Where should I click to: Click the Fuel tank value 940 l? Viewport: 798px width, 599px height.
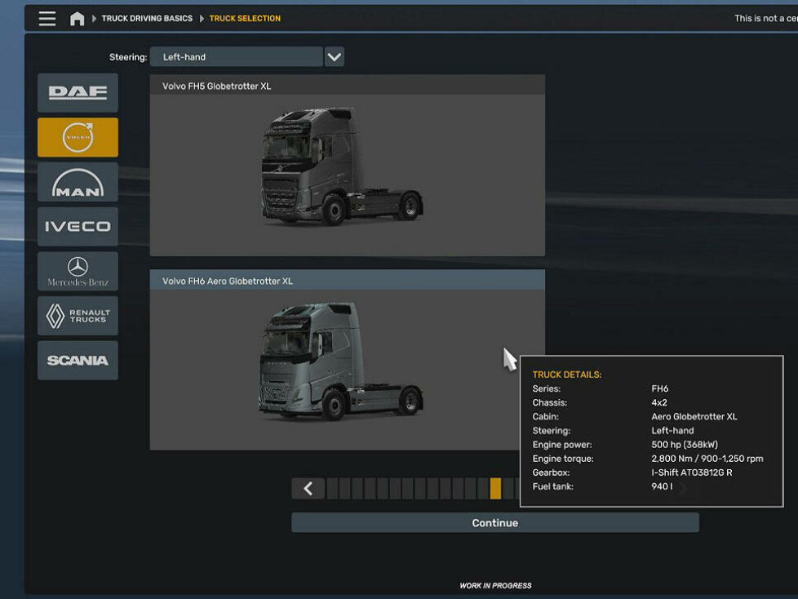tap(662, 486)
